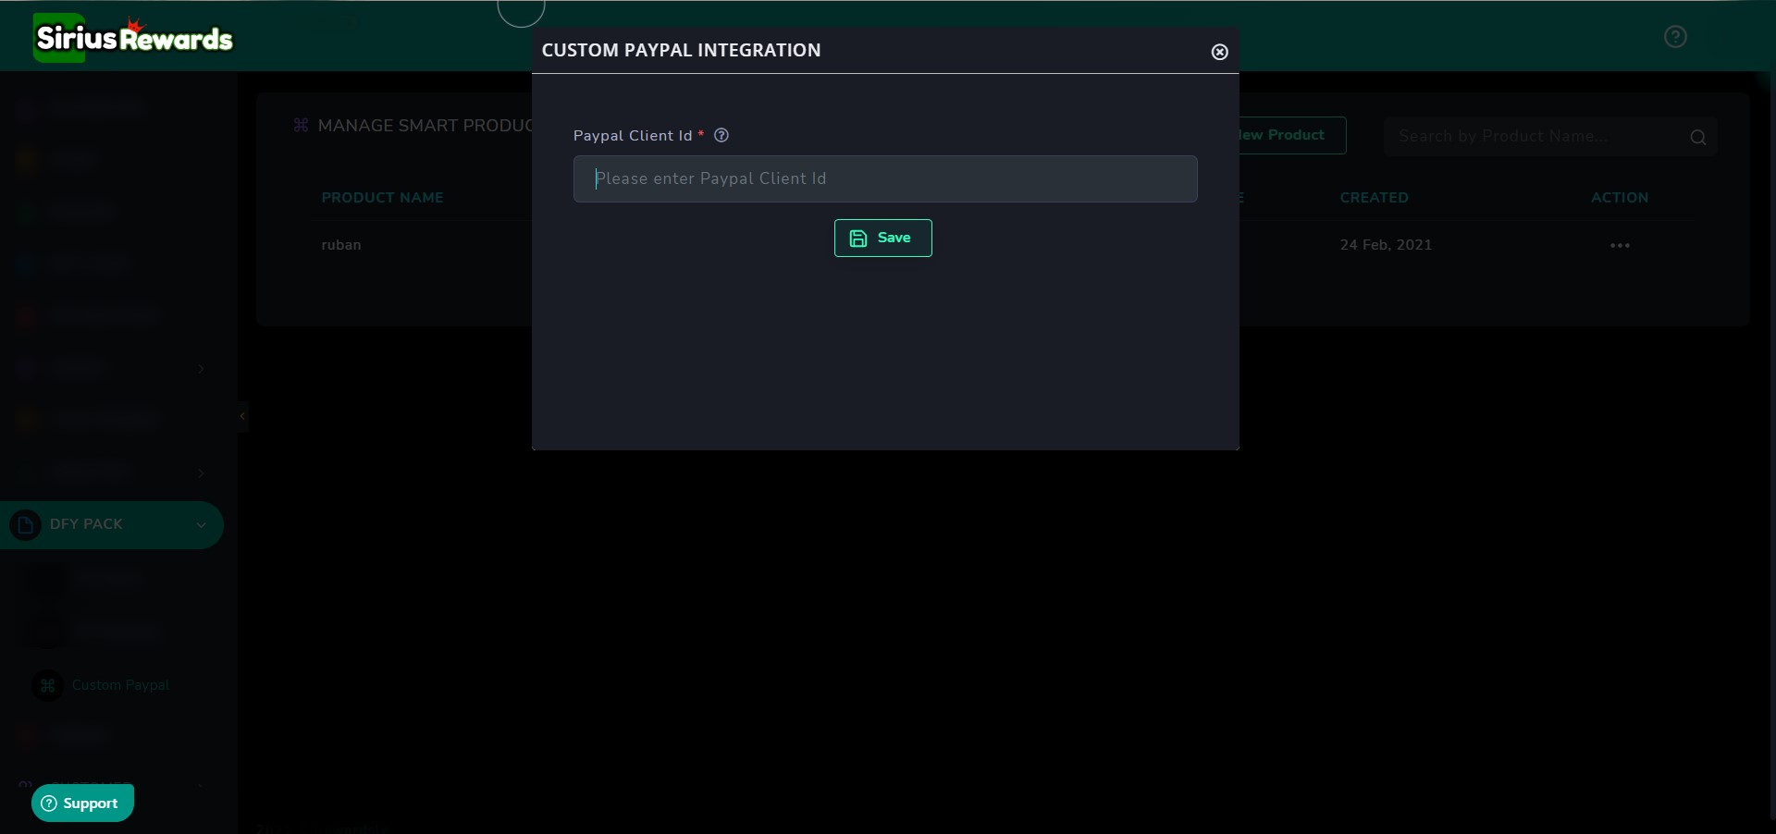Click the help icon beside Paypal Client Id
Image resolution: width=1776 pixels, height=834 pixels.
tap(721, 135)
